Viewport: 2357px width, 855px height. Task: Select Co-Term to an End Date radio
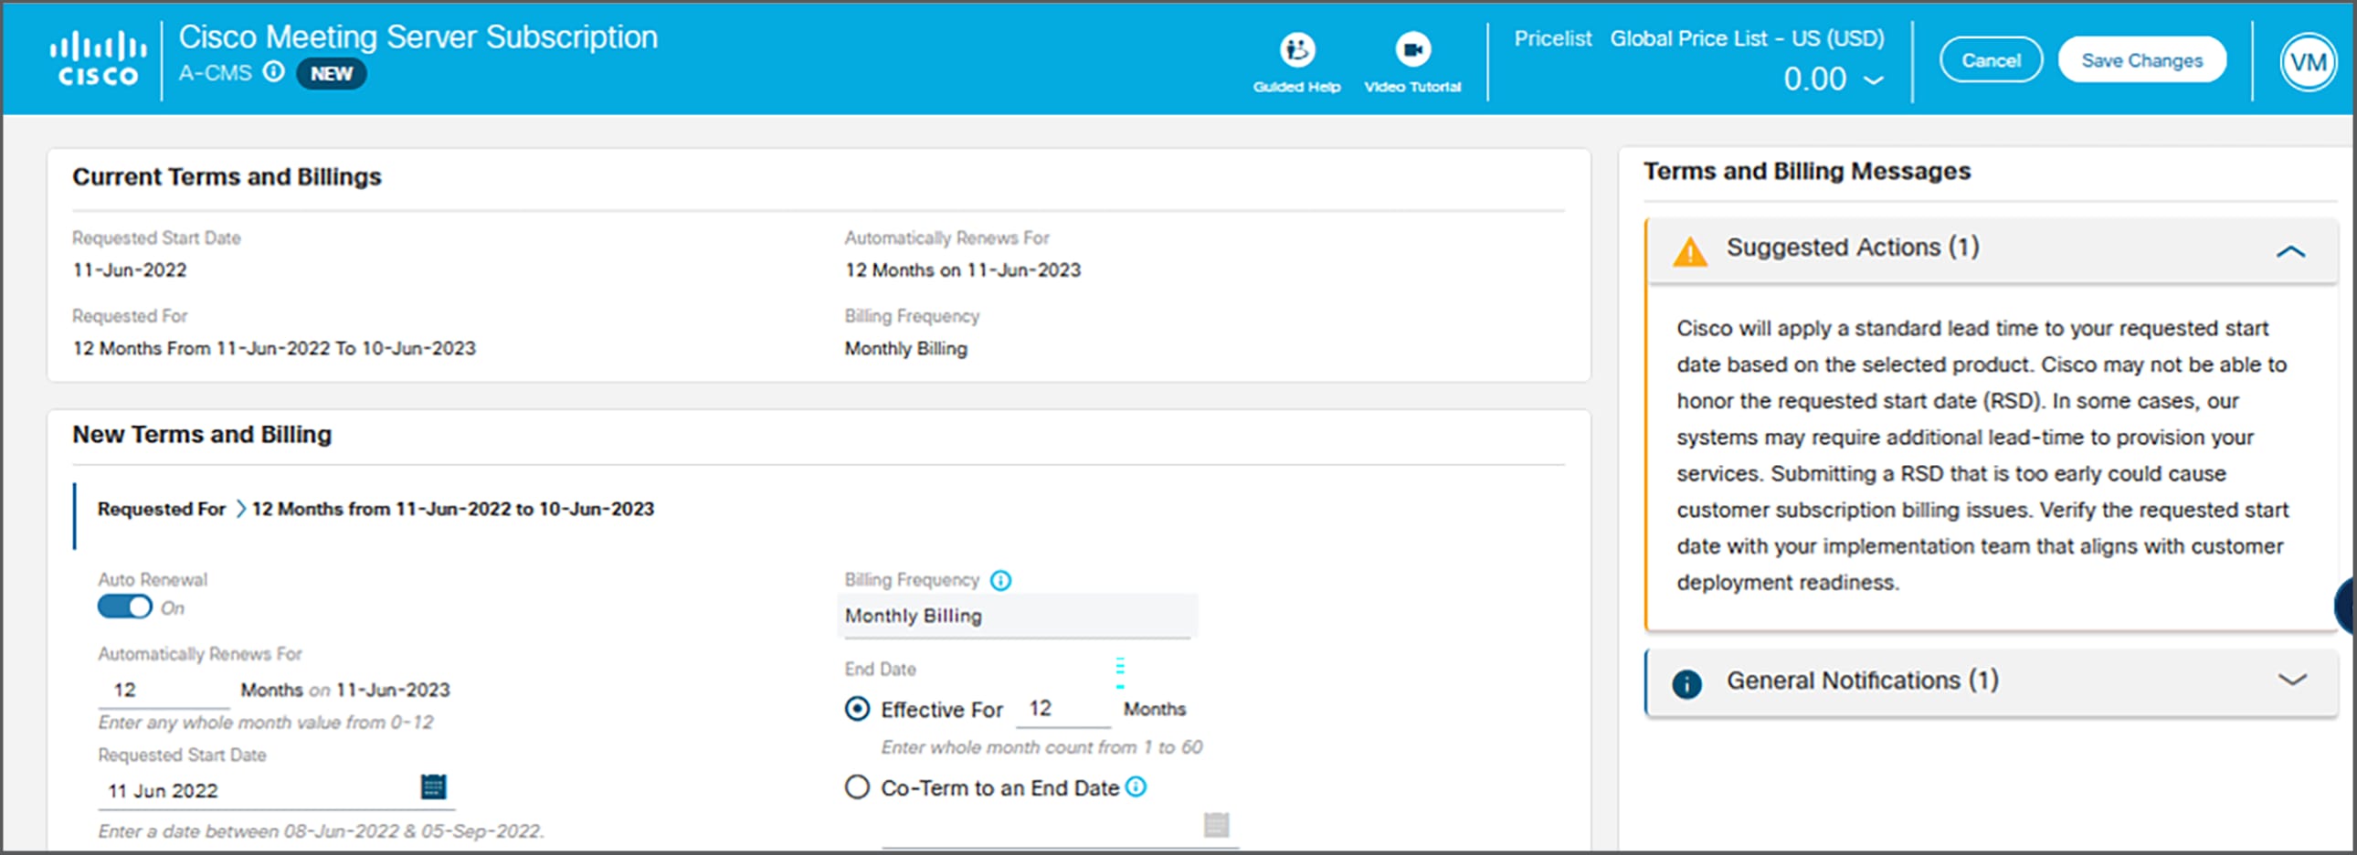point(856,787)
